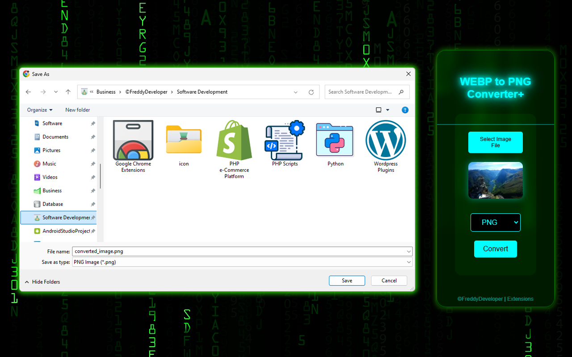Click the Music sidebar icon
Image resolution: width=572 pixels, height=357 pixels.
(37, 164)
